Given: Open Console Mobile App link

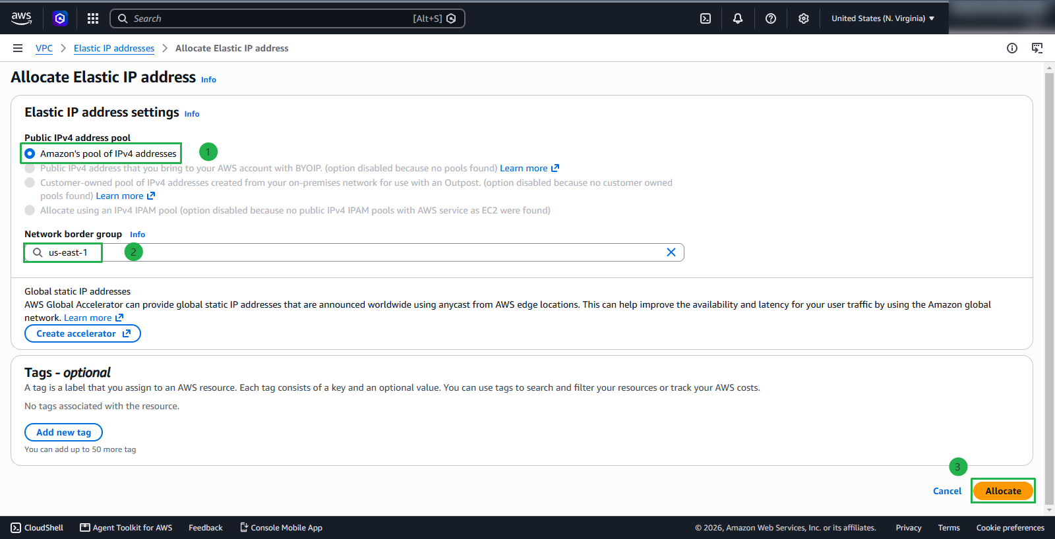Looking at the screenshot, I should (281, 528).
